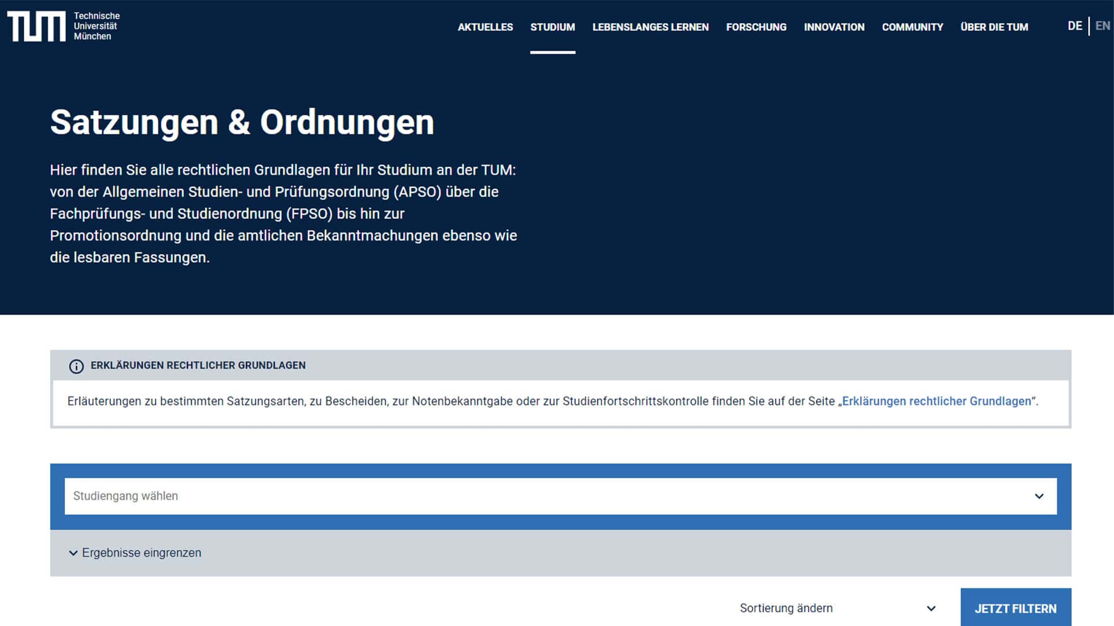
Task: Open the Lebenslanges Lernen menu
Action: (x=650, y=27)
